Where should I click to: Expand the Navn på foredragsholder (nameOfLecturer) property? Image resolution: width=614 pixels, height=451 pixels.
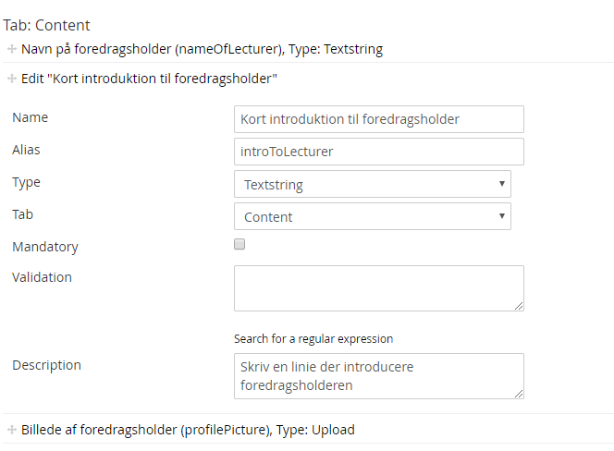pyautogui.click(x=202, y=49)
